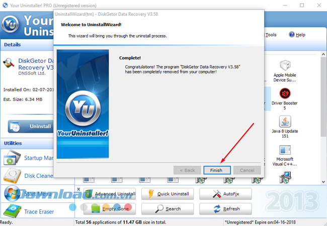Refresh the application list
This screenshot has height=226, width=327.
coord(225,209)
